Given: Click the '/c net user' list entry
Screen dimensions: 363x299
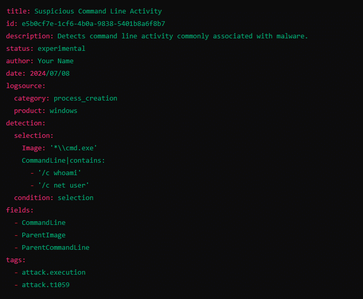Looking at the screenshot, I should [x=63, y=186].
